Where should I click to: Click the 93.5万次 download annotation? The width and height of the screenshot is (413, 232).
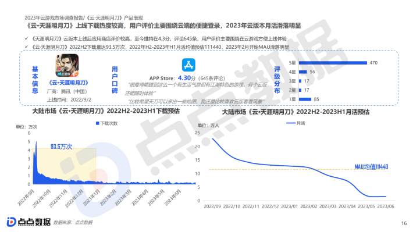(62, 147)
